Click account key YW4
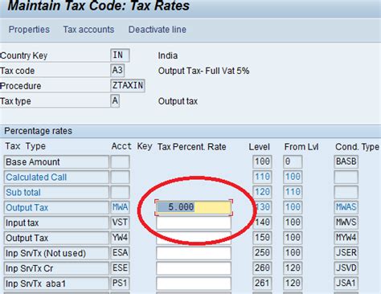The image size is (381, 294). point(120,238)
